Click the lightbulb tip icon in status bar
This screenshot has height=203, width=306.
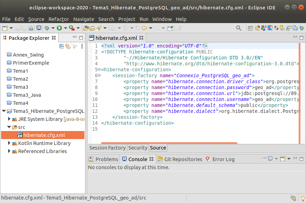click(x=303, y=198)
